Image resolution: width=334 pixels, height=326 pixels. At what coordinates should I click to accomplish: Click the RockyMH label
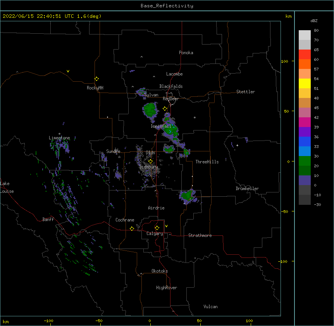(95, 88)
